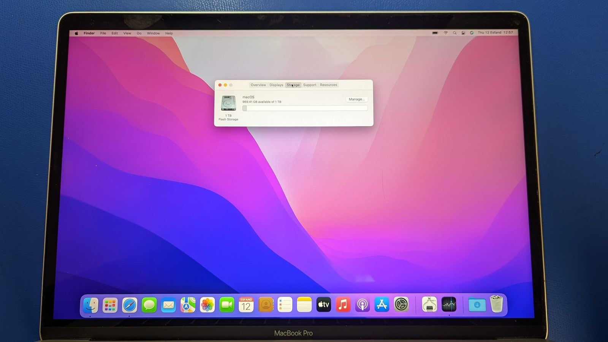This screenshot has height=342, width=608.
Task: Open the Downloads folder in the Dock
Action: tap(477, 304)
